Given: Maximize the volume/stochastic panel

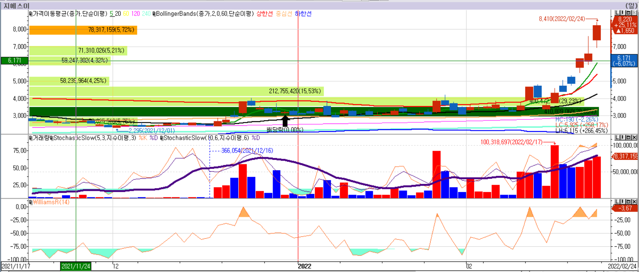Looking at the screenshot, I should pyautogui.click(x=629, y=138).
